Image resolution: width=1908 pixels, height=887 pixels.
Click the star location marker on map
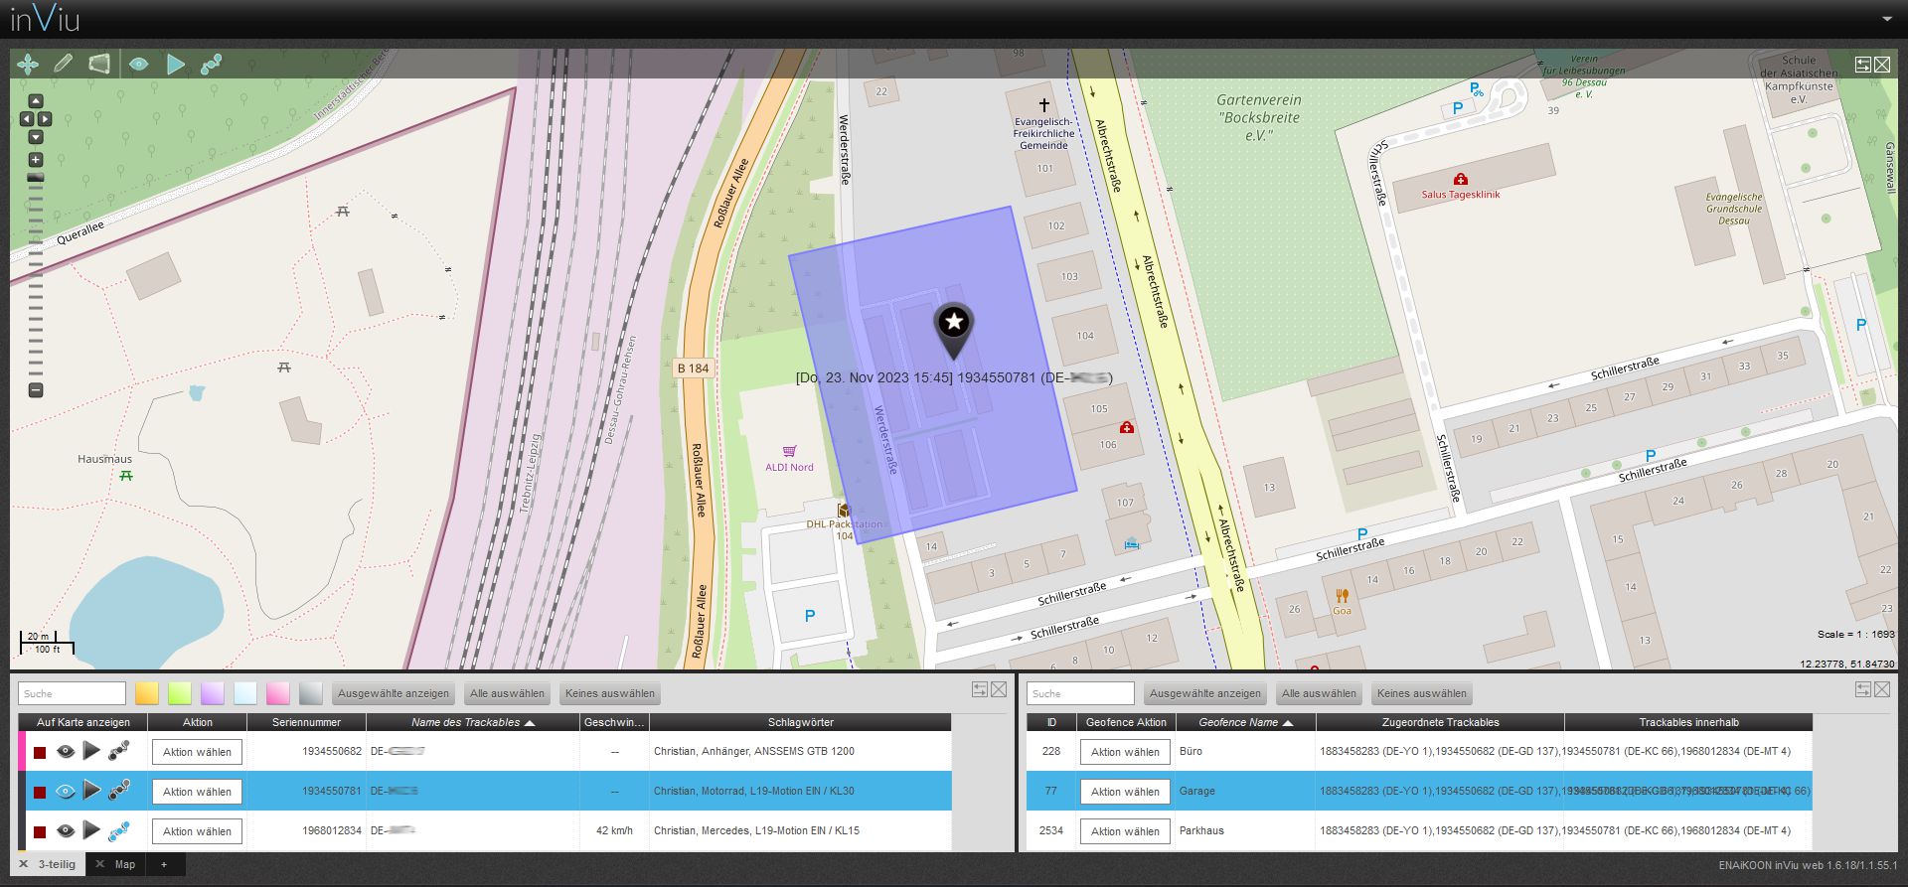[953, 324]
